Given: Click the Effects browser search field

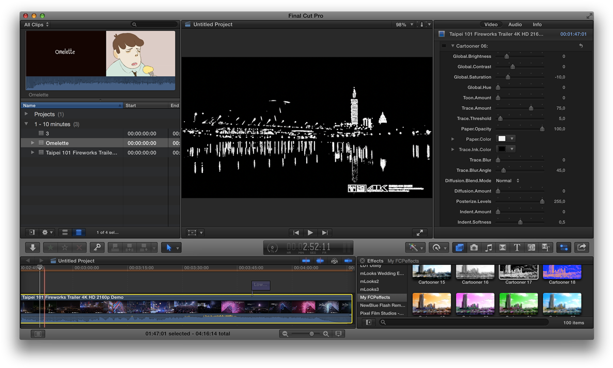Looking at the screenshot, I should click(464, 322).
